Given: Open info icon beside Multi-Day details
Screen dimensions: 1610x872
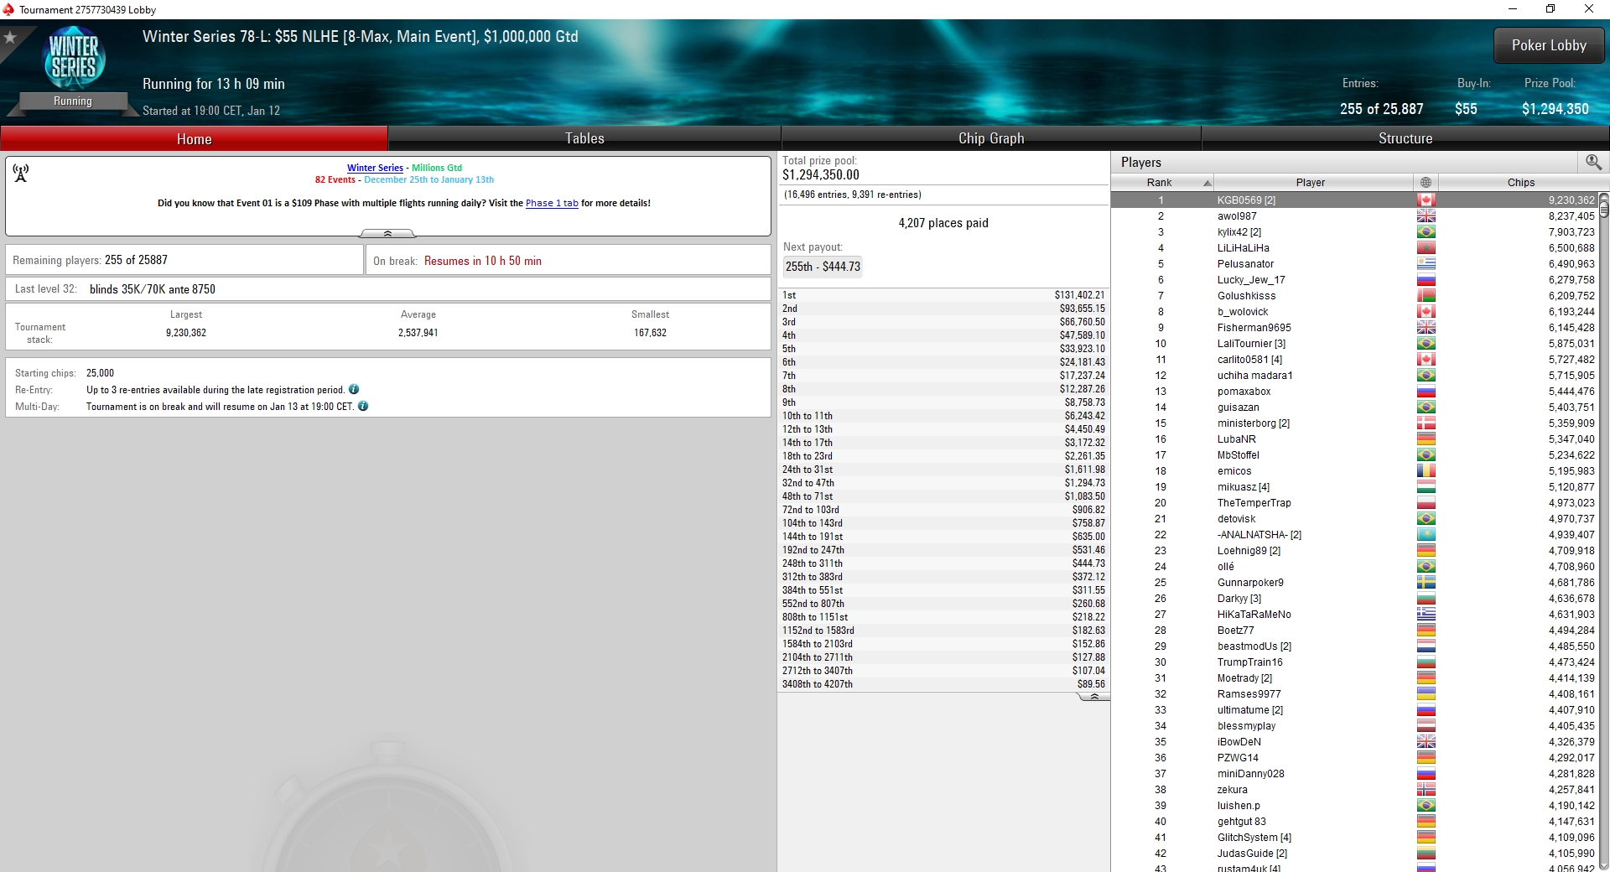Looking at the screenshot, I should (x=363, y=406).
